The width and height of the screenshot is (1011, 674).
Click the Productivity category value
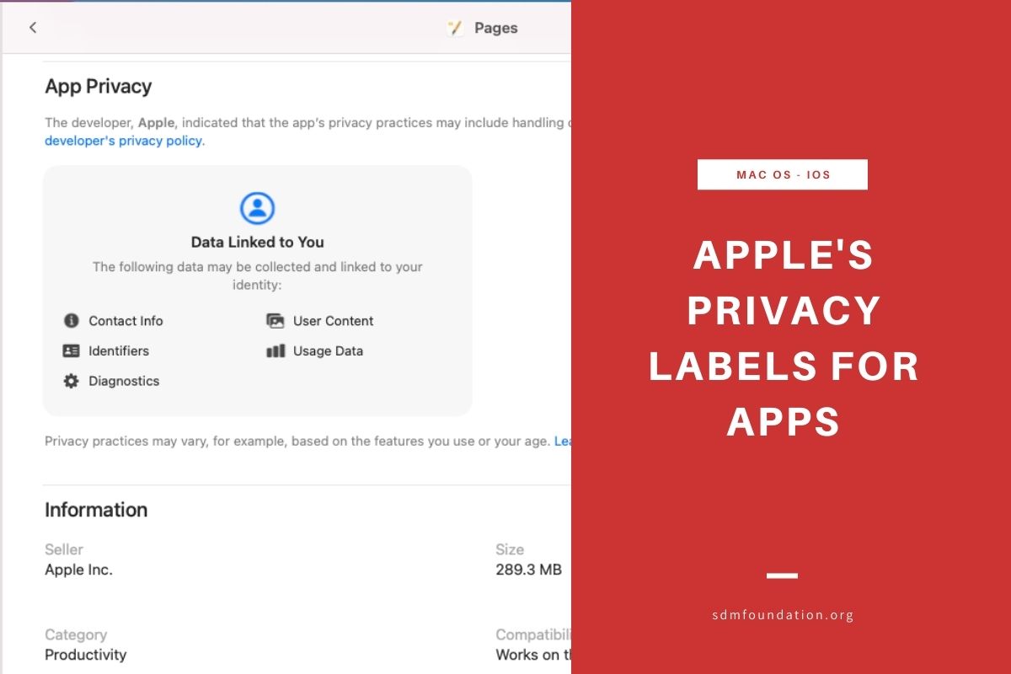86,655
